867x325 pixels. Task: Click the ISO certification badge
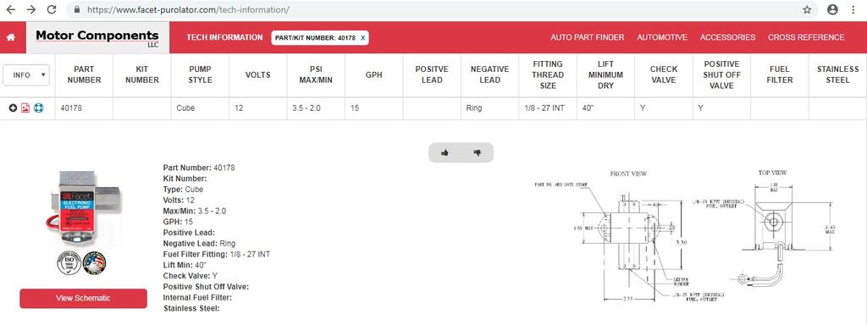(69, 263)
